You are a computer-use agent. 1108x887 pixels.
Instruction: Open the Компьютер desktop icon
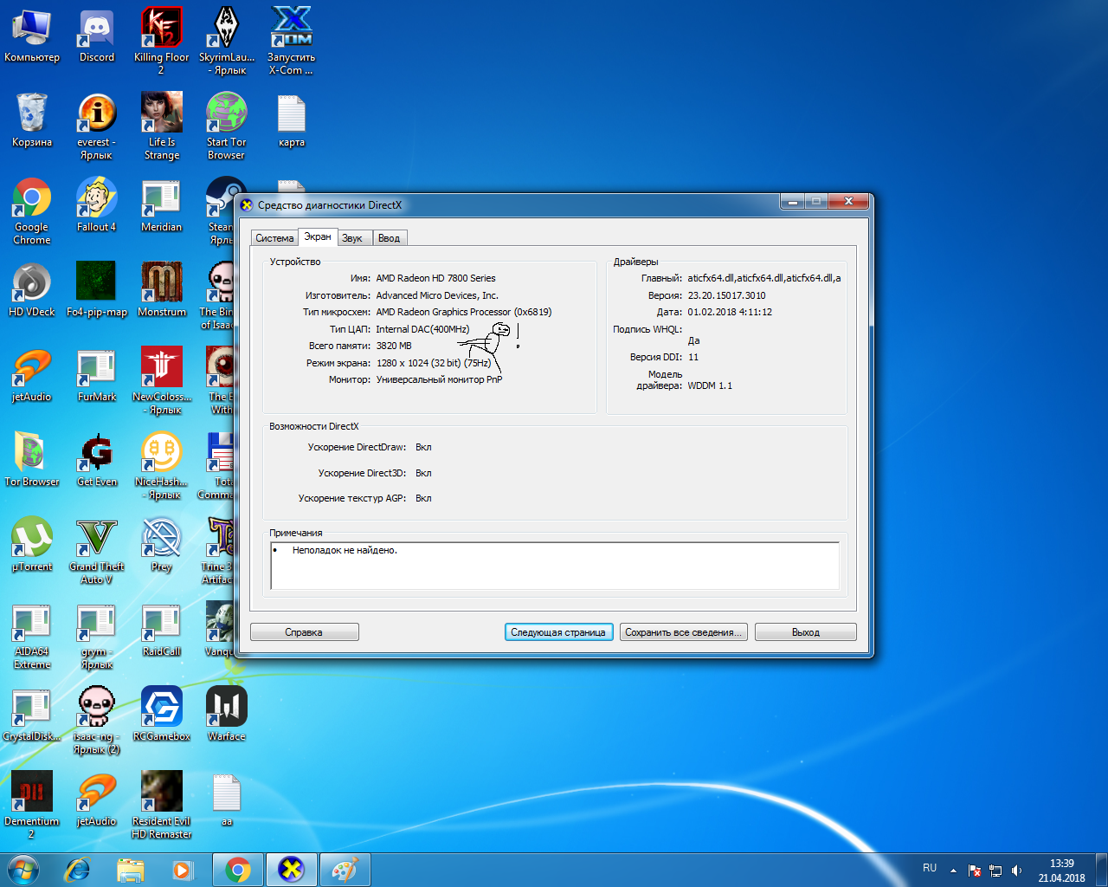[x=32, y=35]
